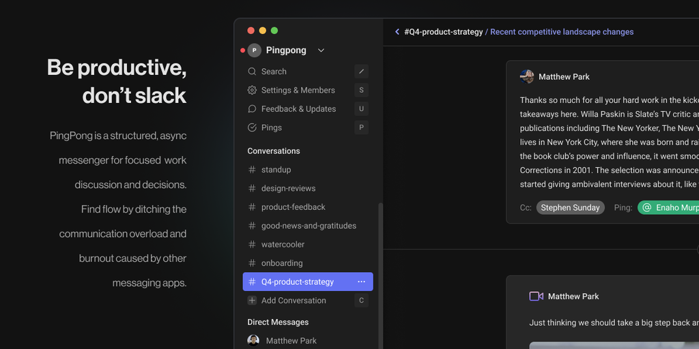Screen dimensions: 699x349
Task: Open the design-reviews channel
Action: 288,188
